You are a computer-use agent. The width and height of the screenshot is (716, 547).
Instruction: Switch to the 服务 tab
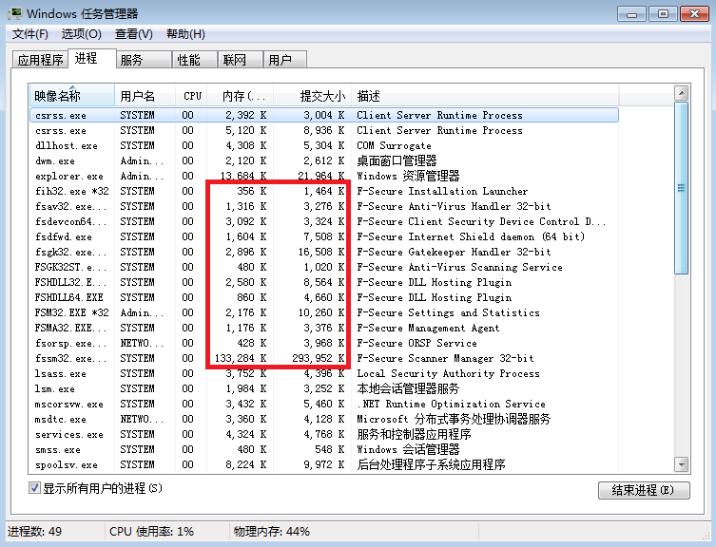[x=131, y=60]
